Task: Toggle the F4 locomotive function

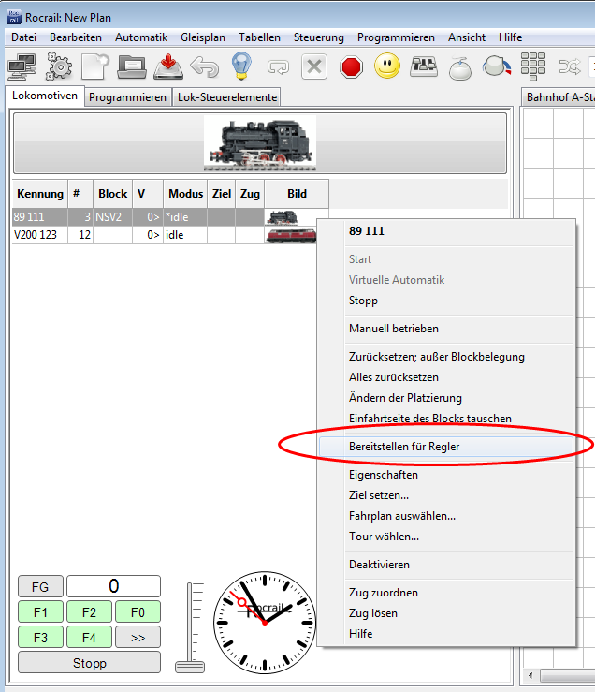Action: click(x=89, y=637)
